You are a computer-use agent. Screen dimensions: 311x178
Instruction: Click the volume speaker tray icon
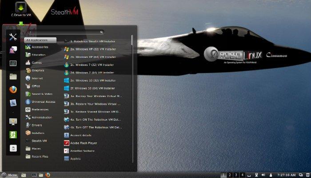pos(263,175)
